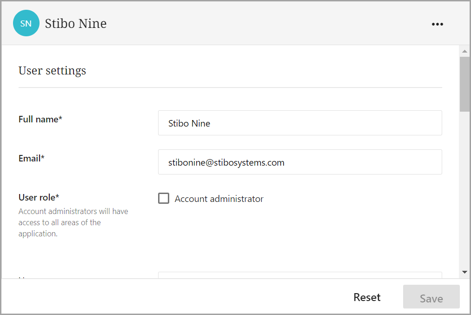Select the partially visible field below User role
Viewport: 471px width, 315px height.
(x=300, y=275)
